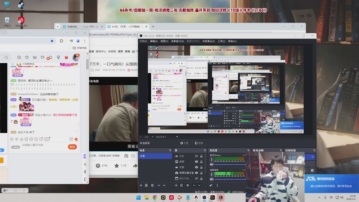Unlock the 视频采集设备 source
This screenshot has width=359, height=202.
click(x=201, y=173)
